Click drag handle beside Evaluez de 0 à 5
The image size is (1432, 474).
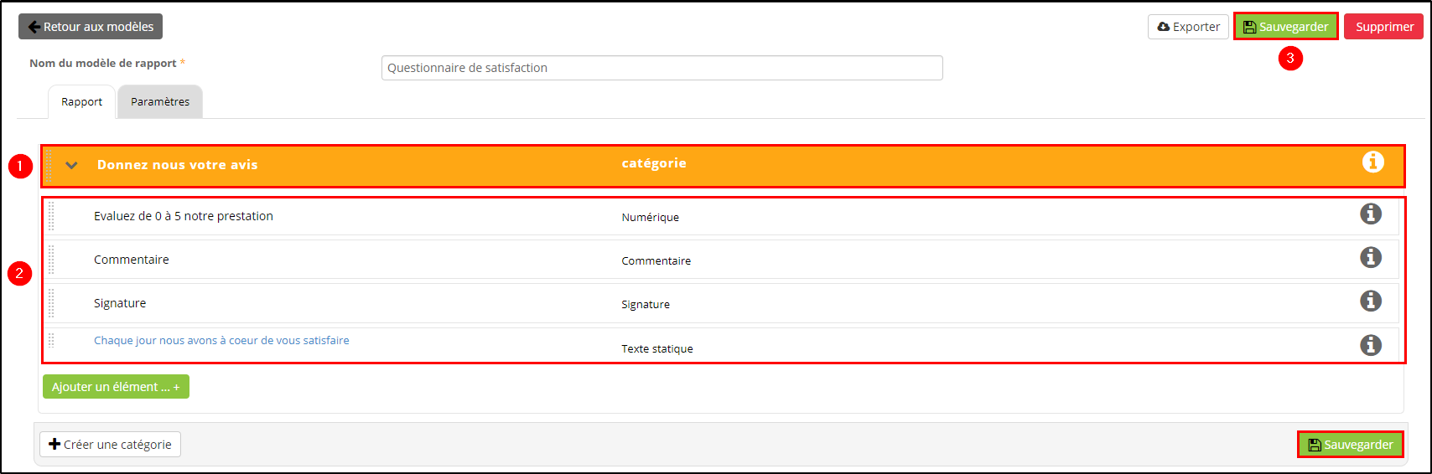point(51,216)
